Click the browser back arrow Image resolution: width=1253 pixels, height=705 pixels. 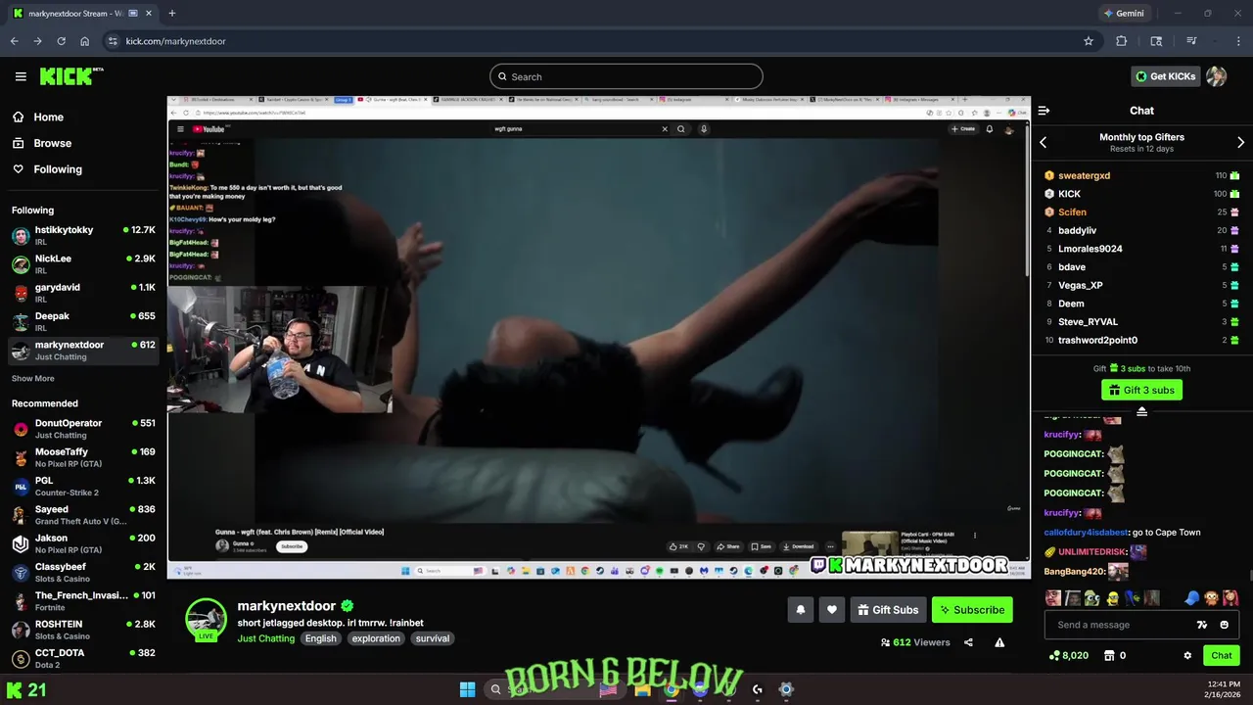[x=14, y=41]
